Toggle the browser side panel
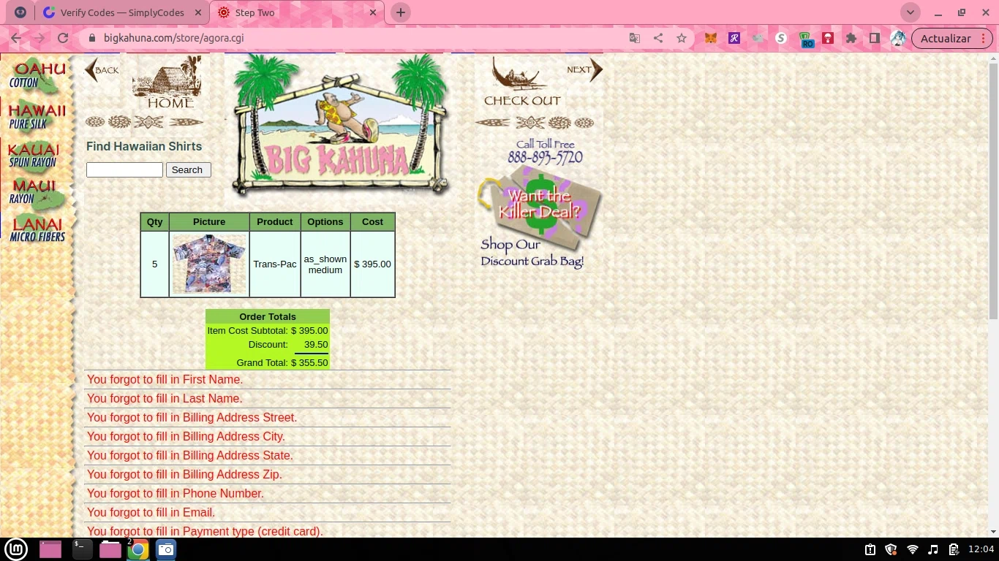The image size is (999, 561). (x=875, y=38)
